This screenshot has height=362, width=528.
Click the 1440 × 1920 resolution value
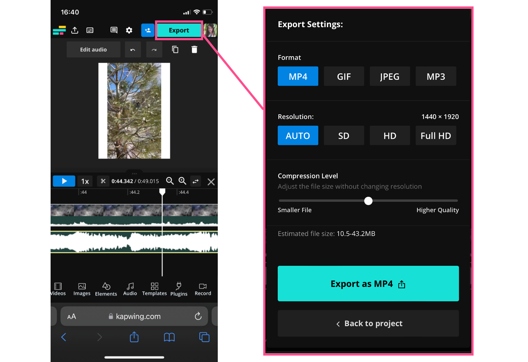coord(440,117)
